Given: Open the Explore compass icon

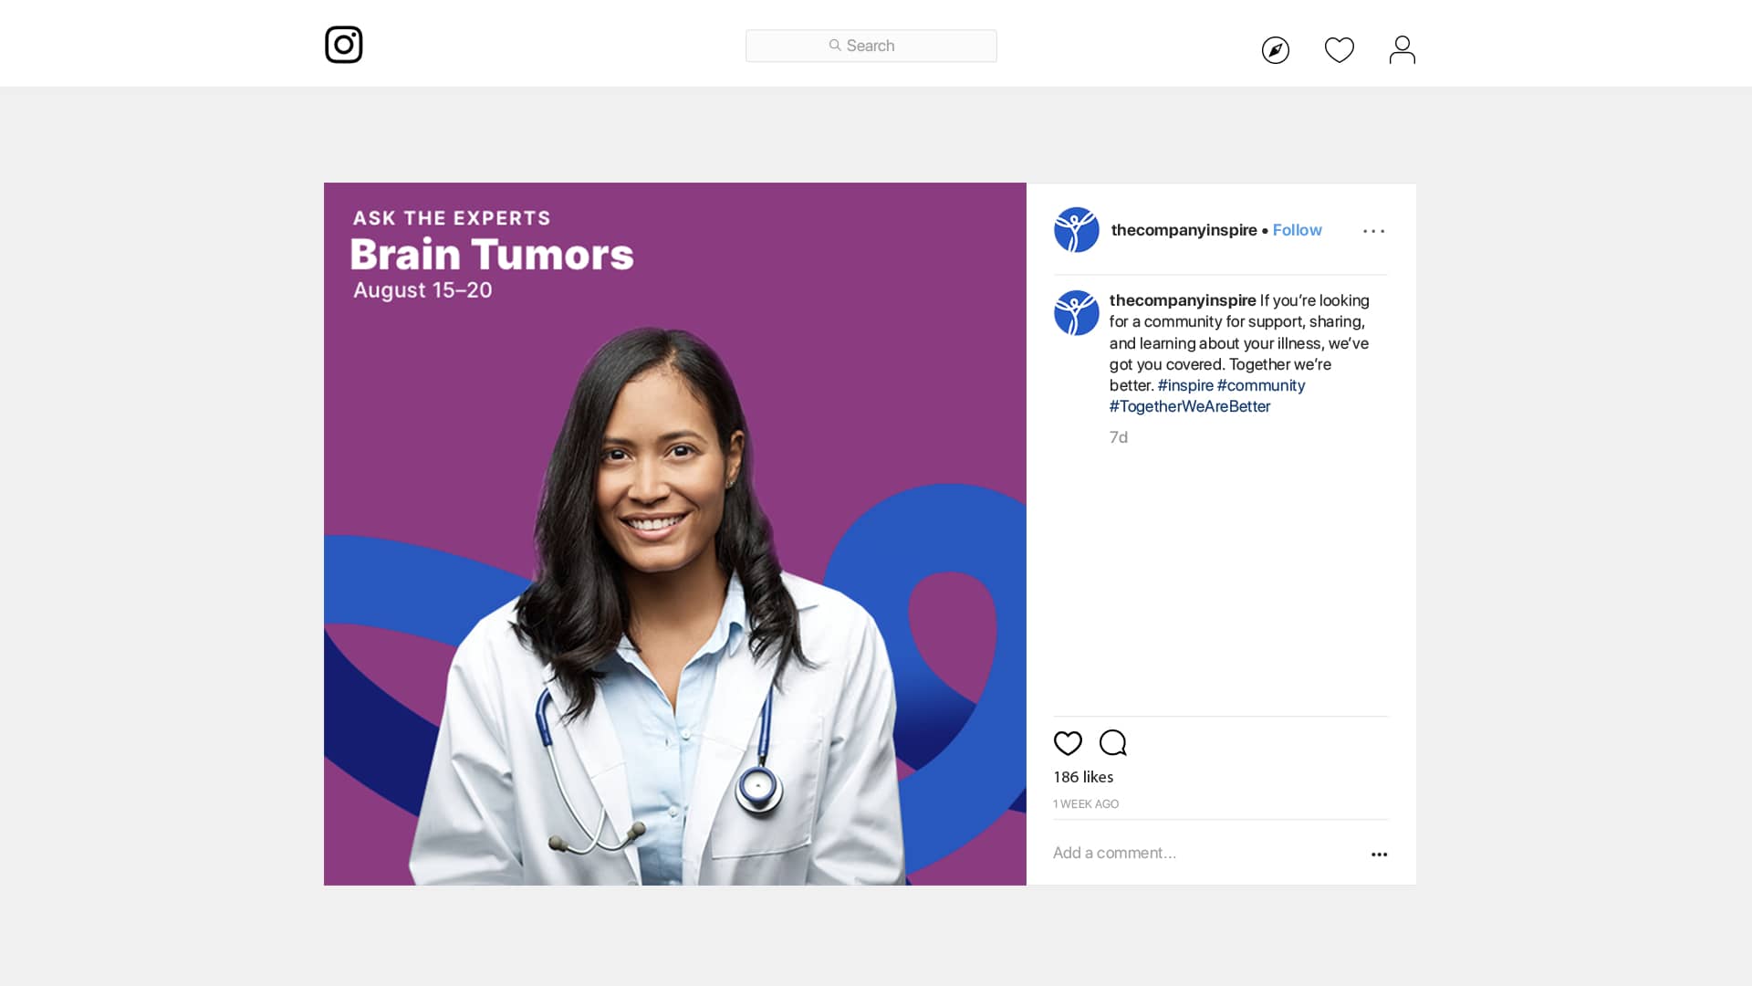Looking at the screenshot, I should 1275,50.
